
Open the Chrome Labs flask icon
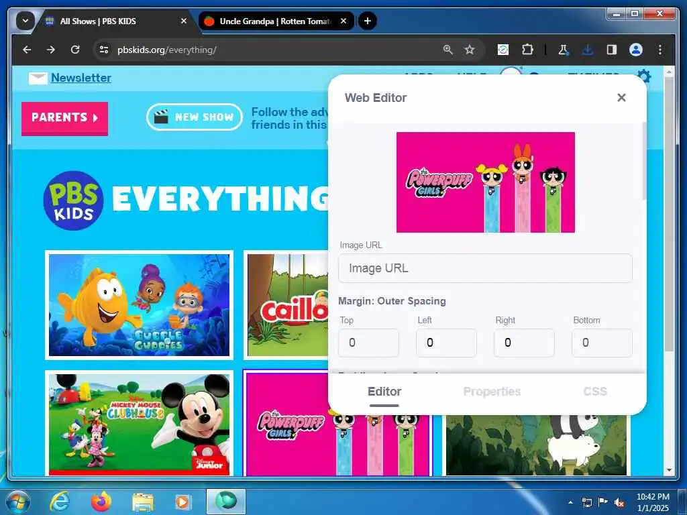coord(564,50)
